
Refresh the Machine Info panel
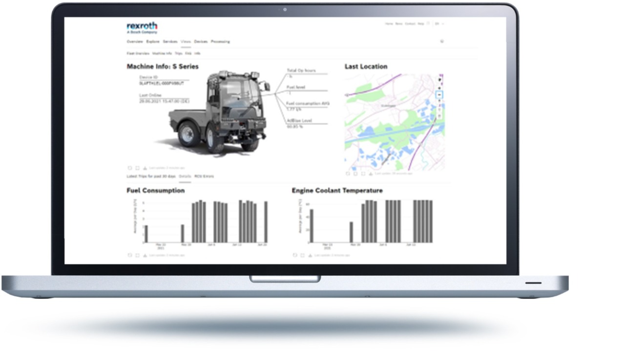click(x=130, y=168)
